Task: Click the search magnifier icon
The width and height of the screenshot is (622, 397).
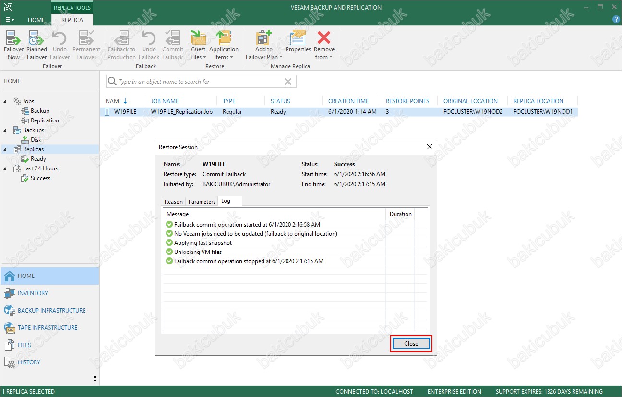Action: pos(112,82)
